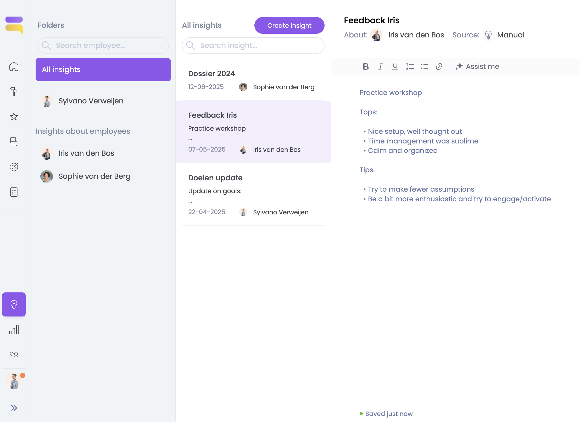Open the team people icon
This screenshot has width=580, height=422.
point(14,355)
